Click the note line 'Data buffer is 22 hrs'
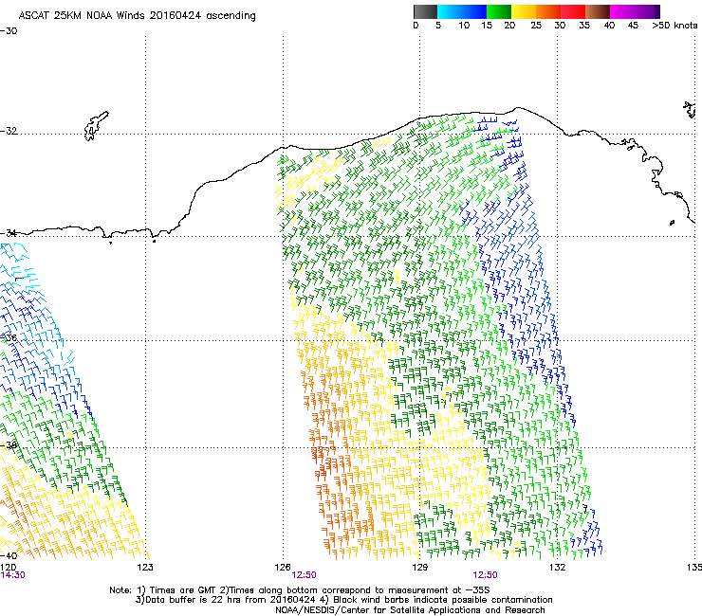The image size is (702, 616). [343, 600]
